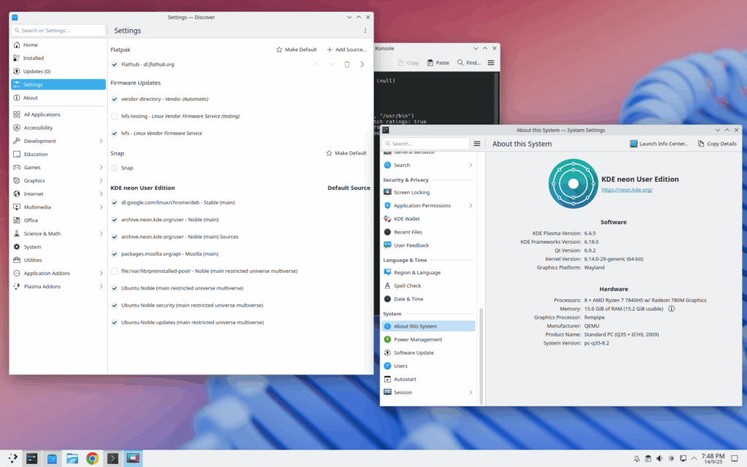Open the Installed page in Discover
The height and width of the screenshot is (467, 747).
click(x=34, y=58)
